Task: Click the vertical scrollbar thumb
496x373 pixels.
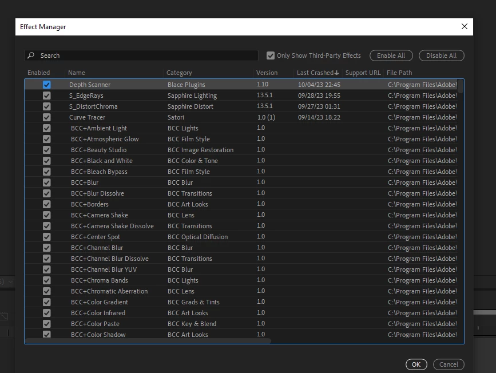Action: (x=461, y=86)
